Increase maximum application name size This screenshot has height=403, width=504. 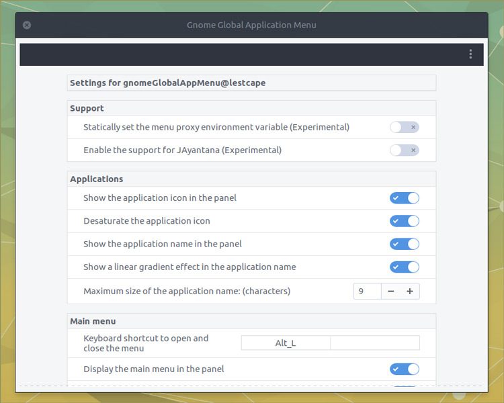coord(410,291)
